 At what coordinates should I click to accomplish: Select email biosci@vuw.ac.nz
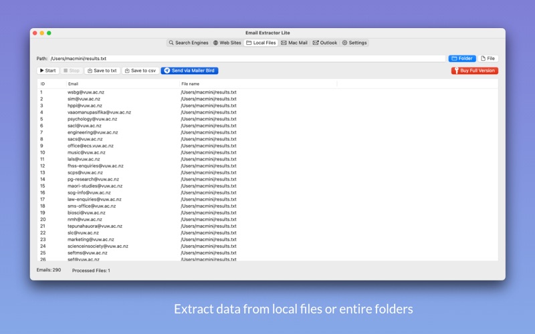pos(86,212)
